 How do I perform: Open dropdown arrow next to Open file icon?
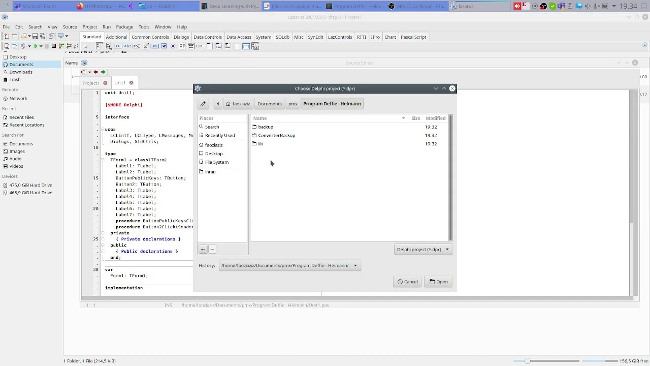[29, 36]
